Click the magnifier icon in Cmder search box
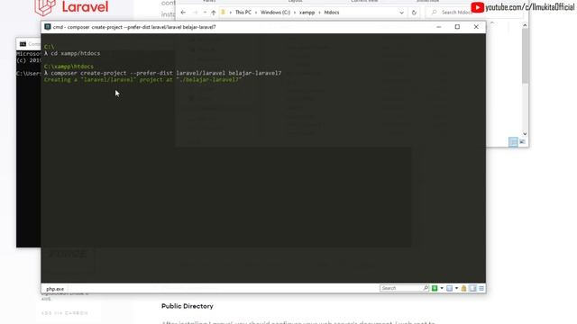 426,288
